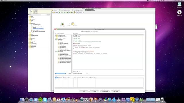Click the Fieldname column header in Fields table
The height and width of the screenshot is (103, 184).
(x=61, y=78)
